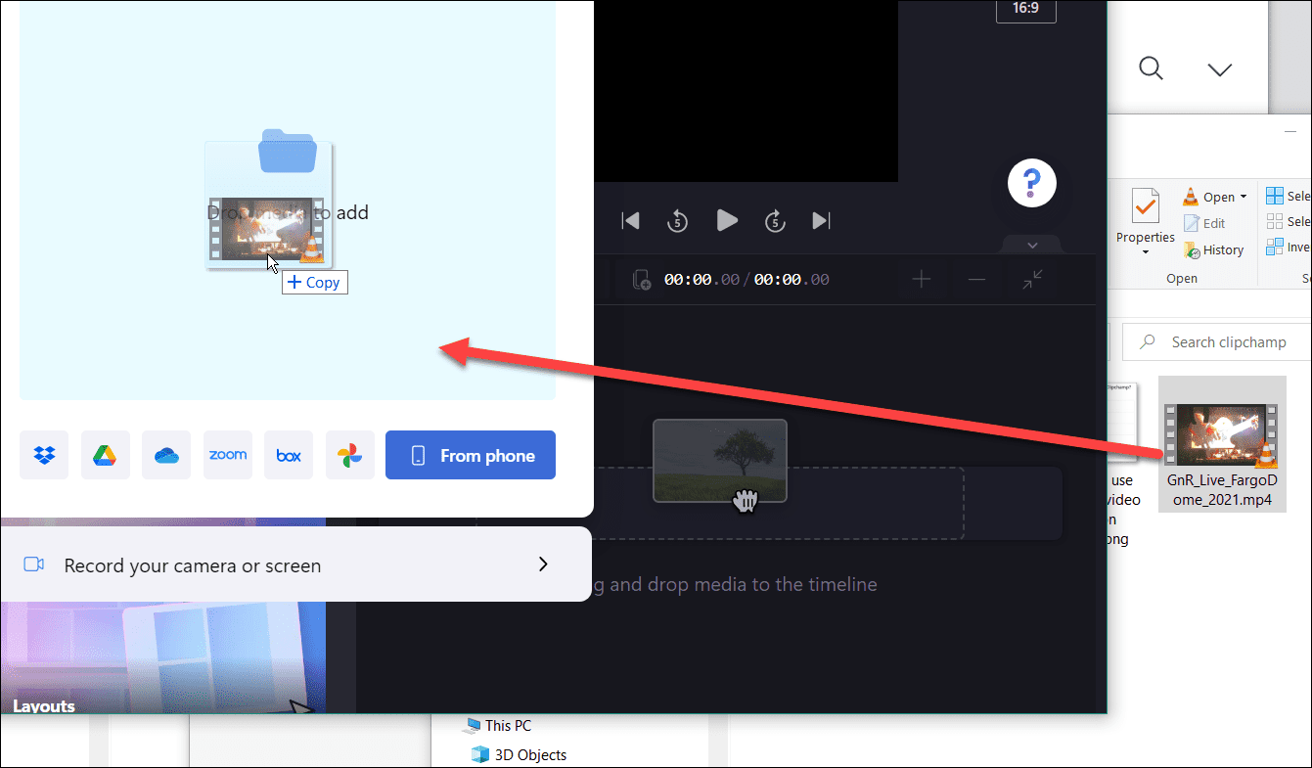Collapse the preview panel with the chevron

(1031, 245)
